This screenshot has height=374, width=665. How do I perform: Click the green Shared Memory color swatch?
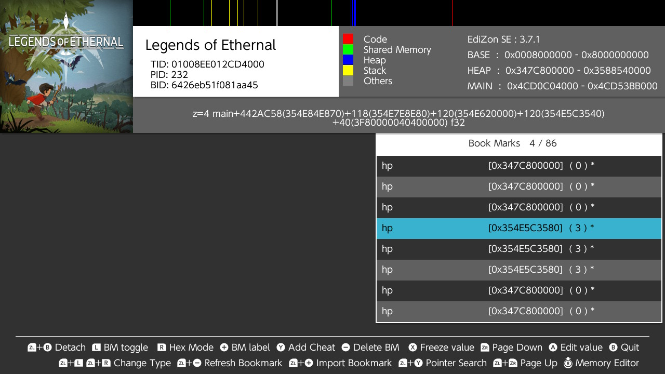tap(348, 49)
